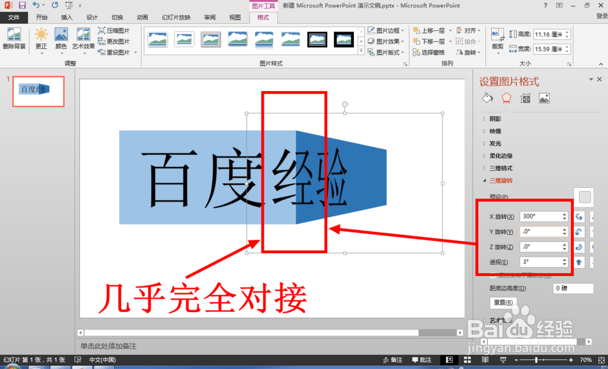Open Fill & Line icon in format pane
Screen dimensions: 608x369
[488, 98]
